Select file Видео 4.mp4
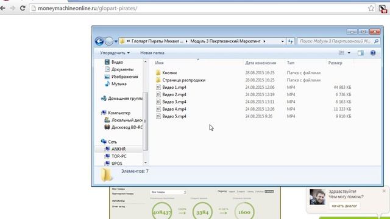 tap(171, 109)
